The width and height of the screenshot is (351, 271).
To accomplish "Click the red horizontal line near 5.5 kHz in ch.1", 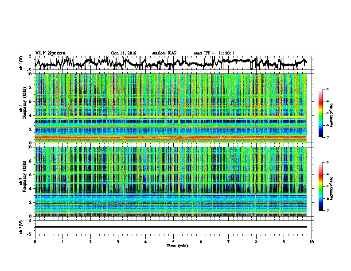I will [171, 105].
